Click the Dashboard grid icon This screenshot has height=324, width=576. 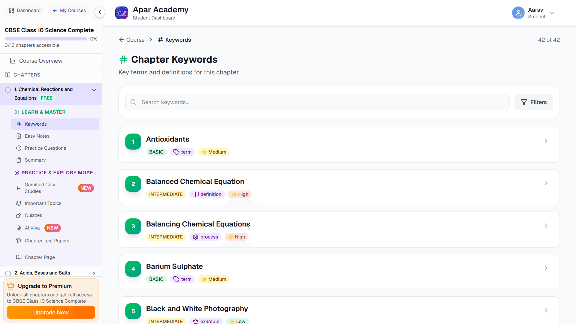click(x=12, y=10)
